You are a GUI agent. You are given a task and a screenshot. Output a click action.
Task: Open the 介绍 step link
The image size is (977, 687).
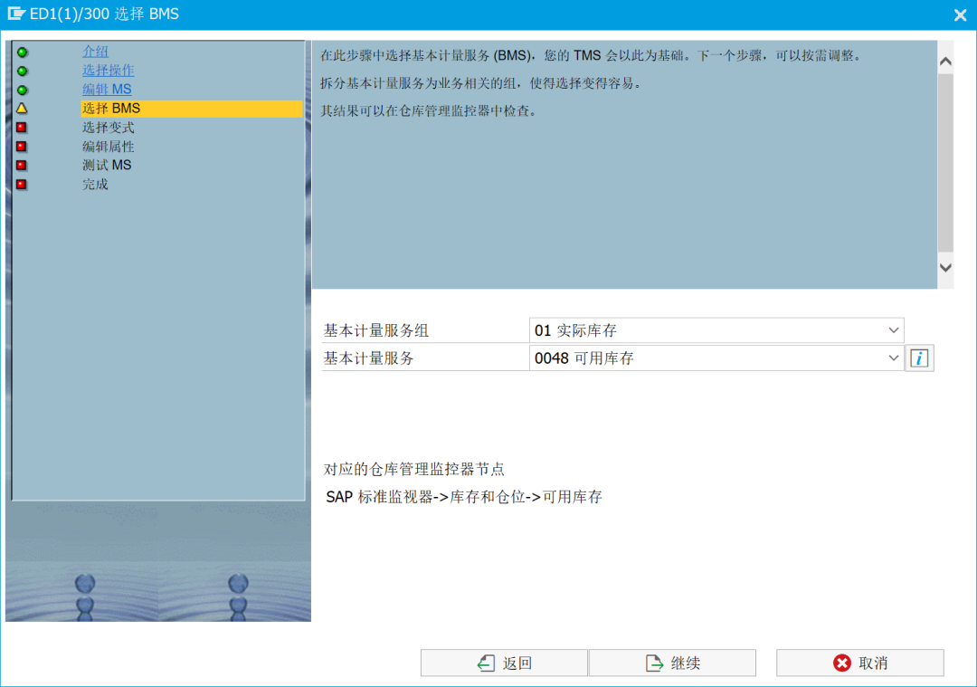pos(95,52)
